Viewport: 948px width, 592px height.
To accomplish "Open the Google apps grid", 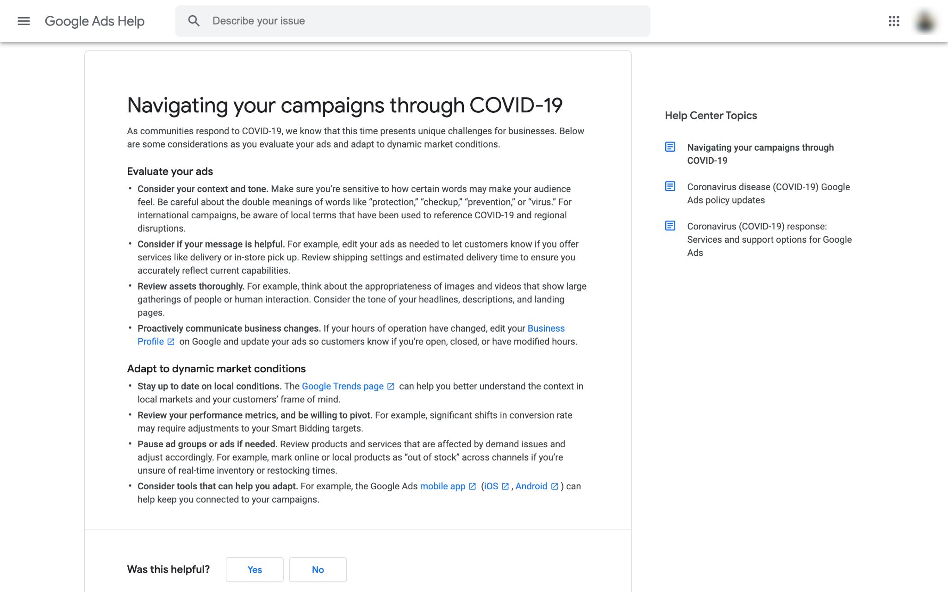I will click(x=894, y=21).
